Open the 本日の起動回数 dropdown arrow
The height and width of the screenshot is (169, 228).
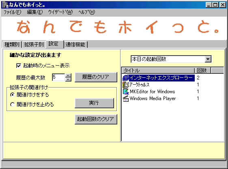coord(208,59)
